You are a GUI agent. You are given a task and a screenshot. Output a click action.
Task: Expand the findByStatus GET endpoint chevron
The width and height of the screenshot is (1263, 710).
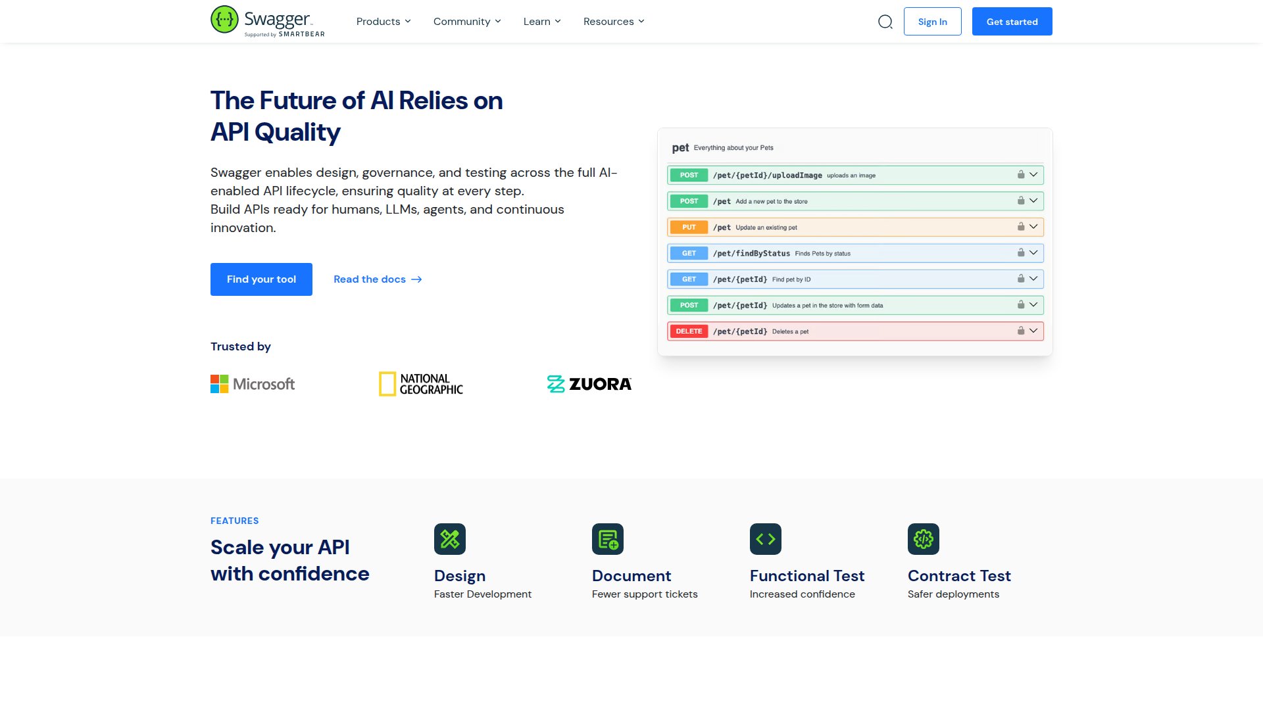[x=1033, y=252]
